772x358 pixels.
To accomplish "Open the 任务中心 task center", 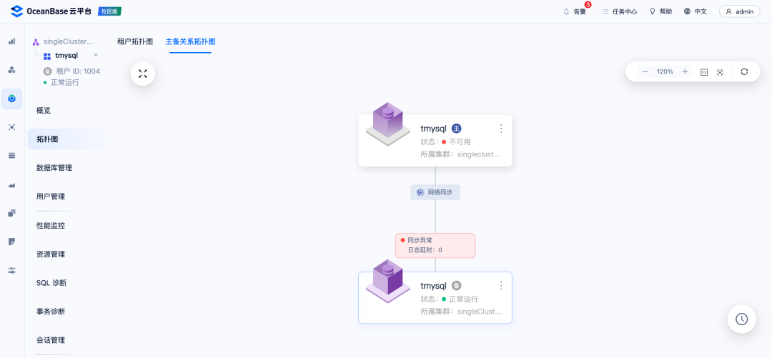I will tap(619, 11).
